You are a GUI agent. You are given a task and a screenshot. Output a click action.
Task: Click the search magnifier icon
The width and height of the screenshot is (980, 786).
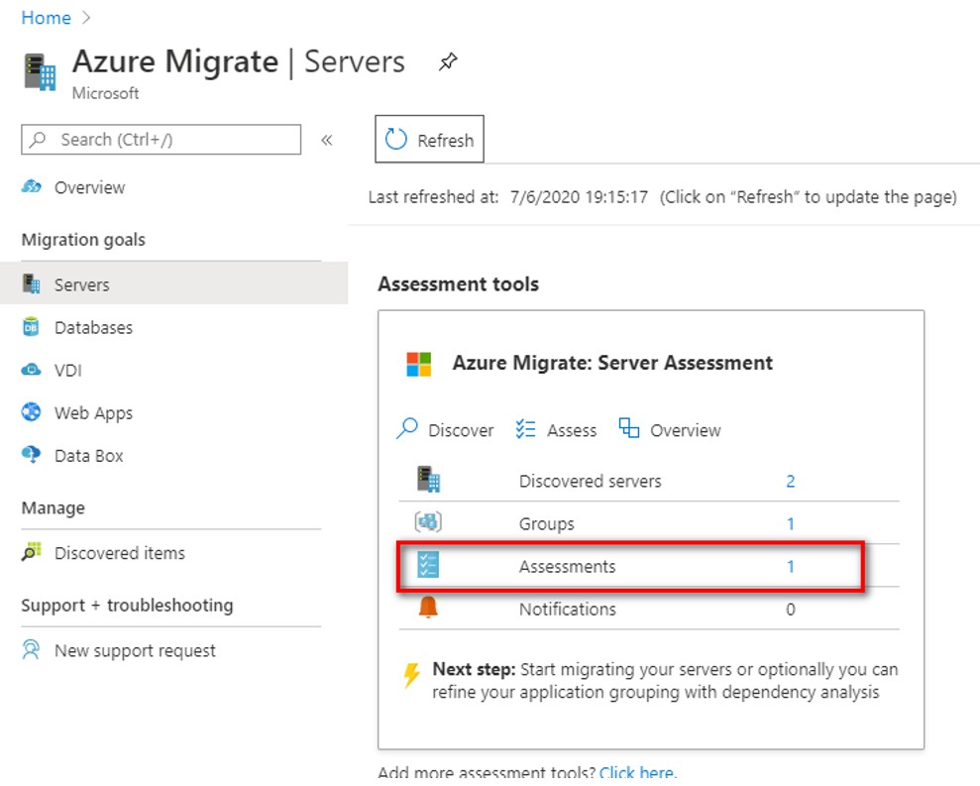[38, 139]
